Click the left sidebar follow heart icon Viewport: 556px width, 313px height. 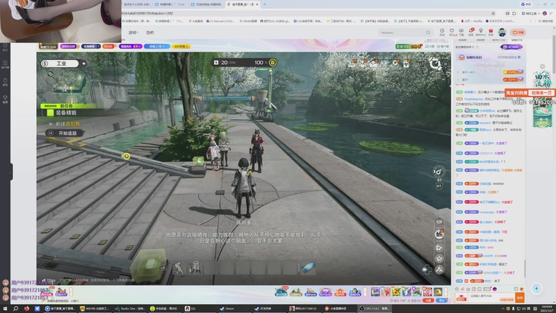(5, 47)
